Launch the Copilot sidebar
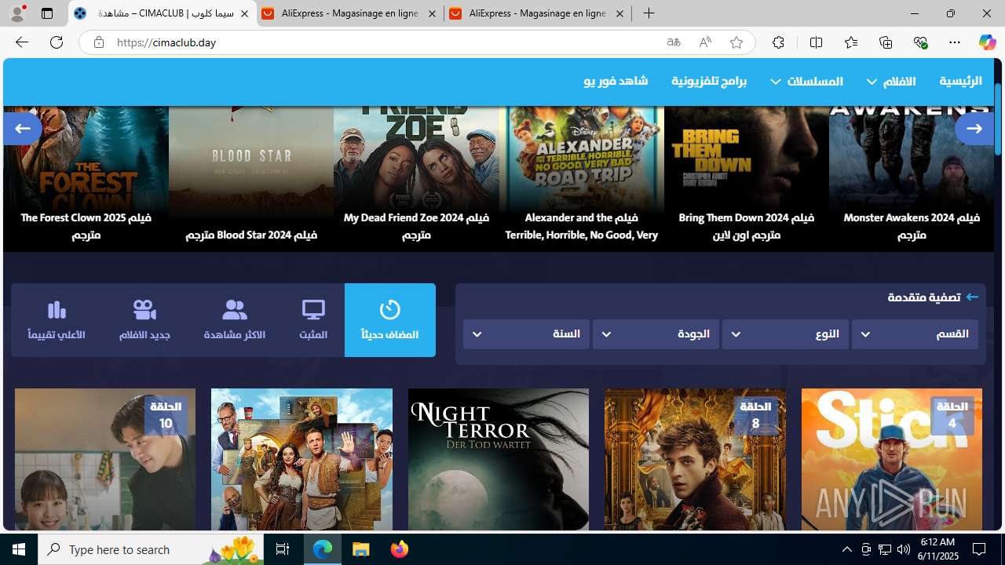 [x=987, y=42]
